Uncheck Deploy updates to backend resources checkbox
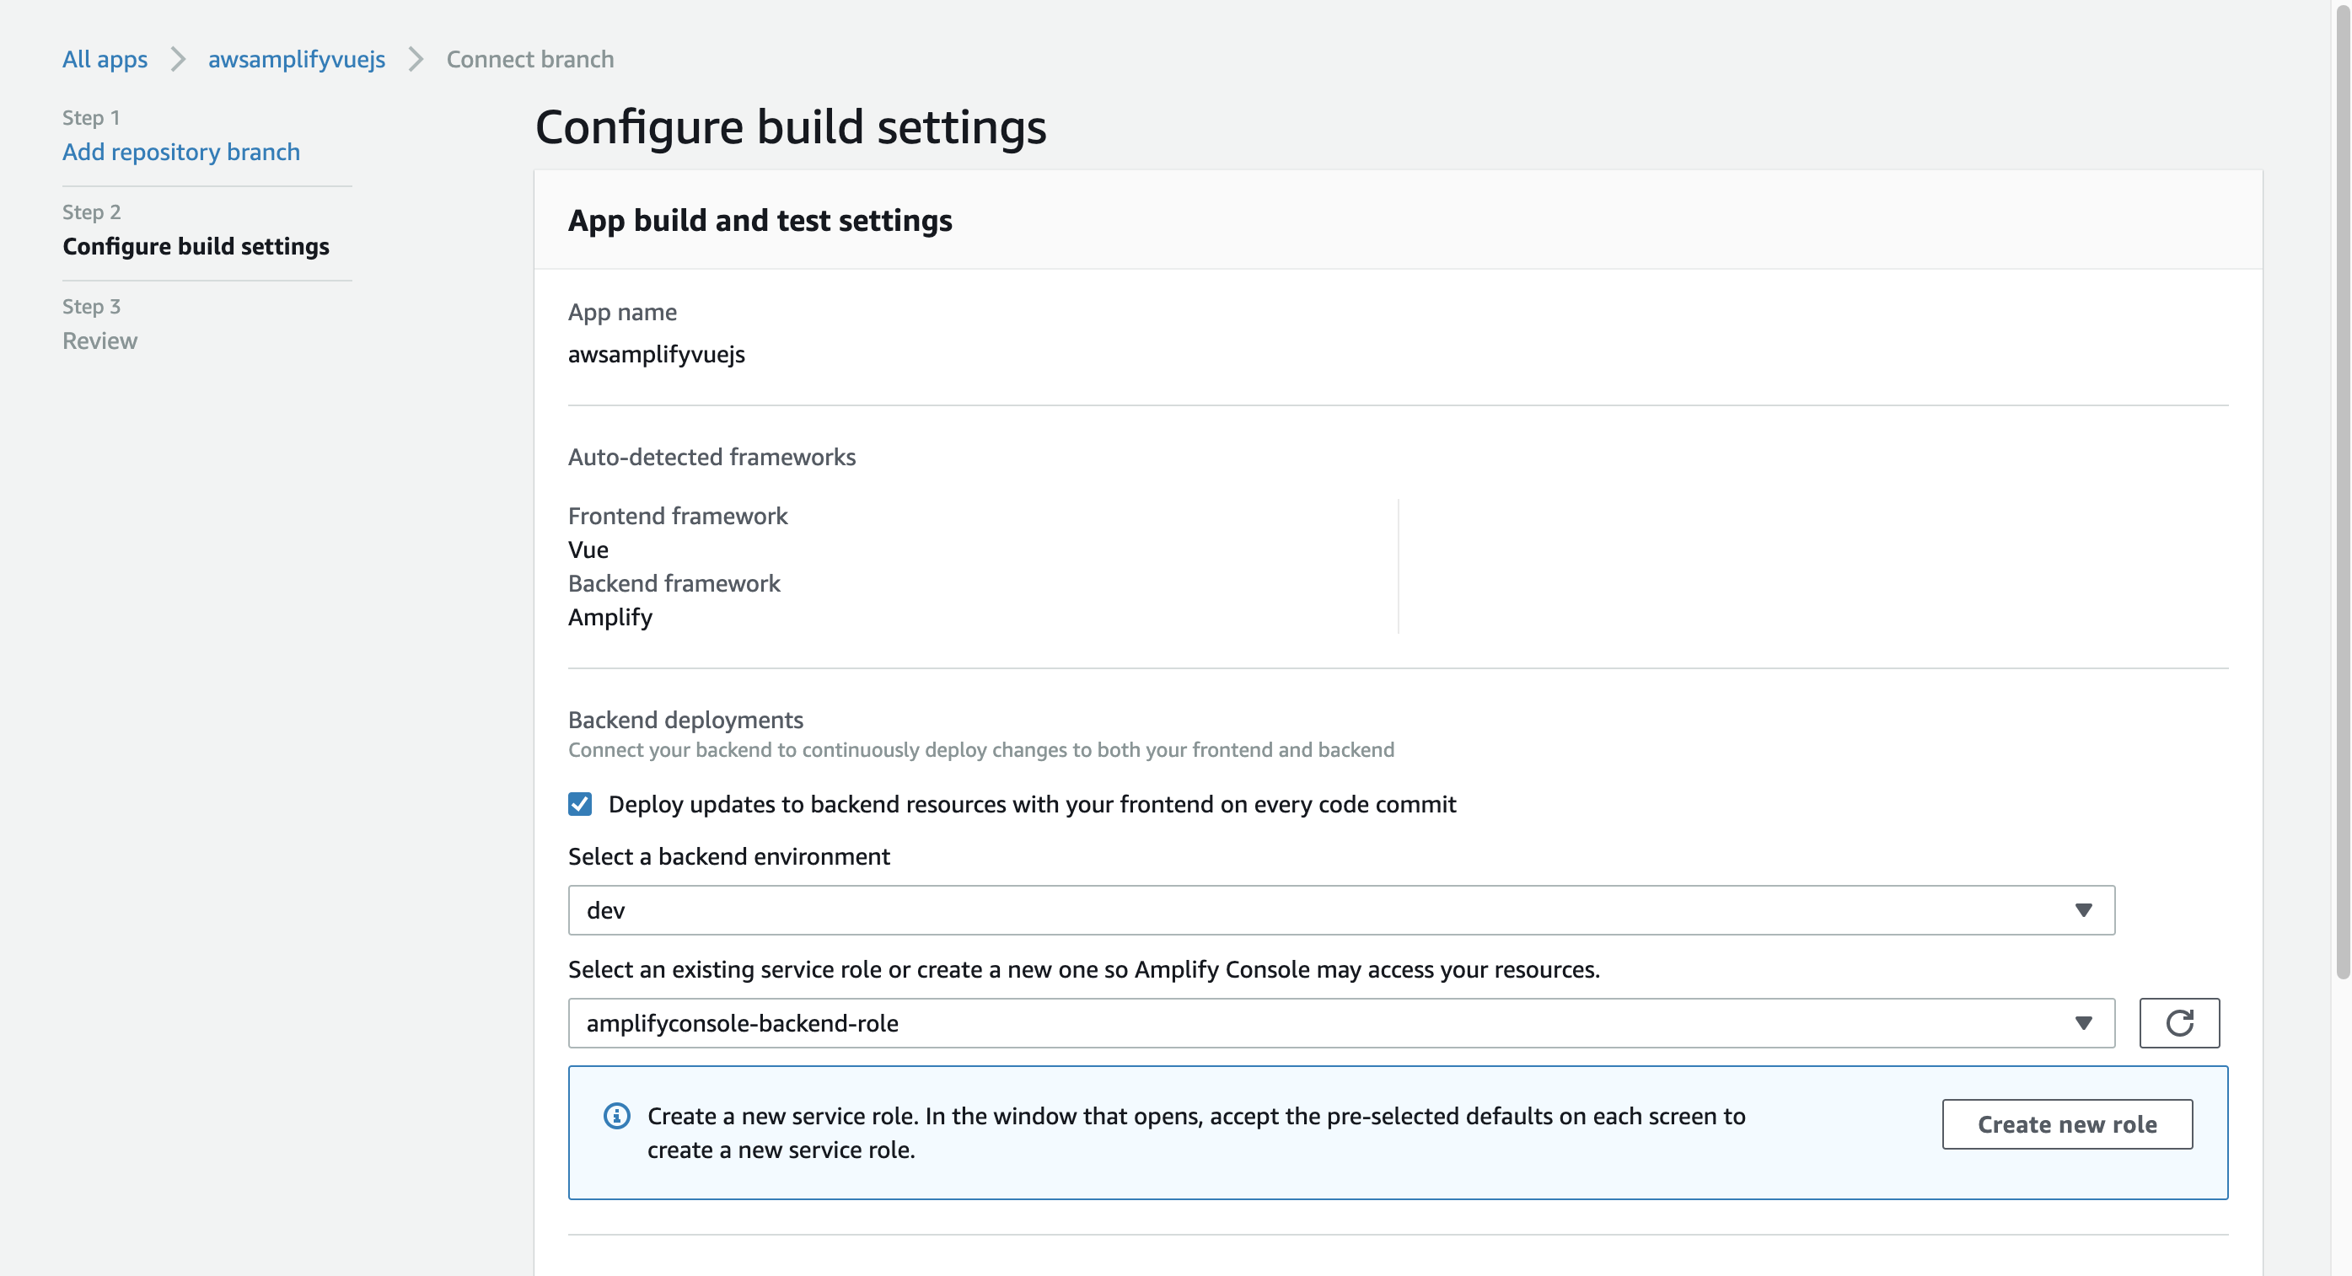2352x1276 pixels. (580, 803)
